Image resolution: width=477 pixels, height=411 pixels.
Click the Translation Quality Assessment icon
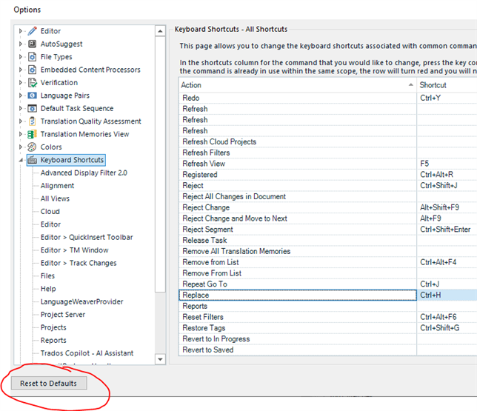pos(33,121)
